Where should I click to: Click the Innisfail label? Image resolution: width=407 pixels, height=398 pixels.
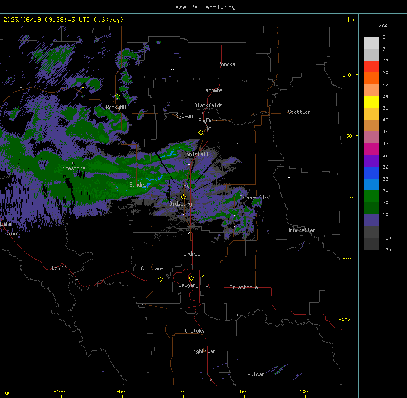(196, 154)
